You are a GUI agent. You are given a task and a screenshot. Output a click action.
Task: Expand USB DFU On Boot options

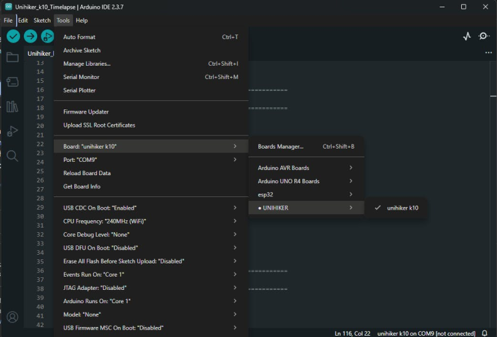(x=151, y=247)
